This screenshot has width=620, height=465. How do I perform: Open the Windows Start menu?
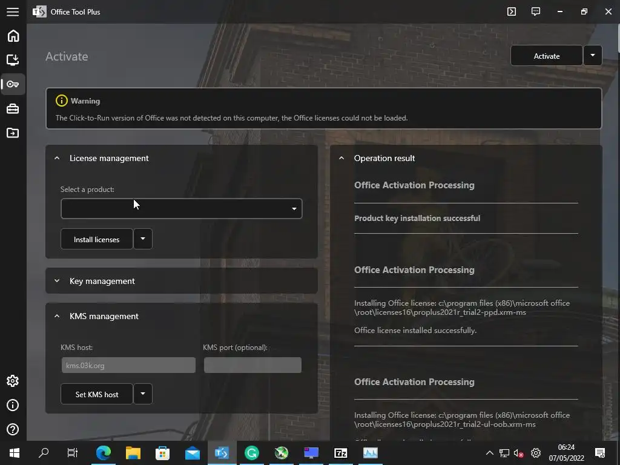click(15, 453)
